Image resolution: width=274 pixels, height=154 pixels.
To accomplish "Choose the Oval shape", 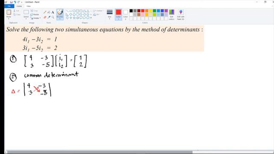I will coord(74,11).
